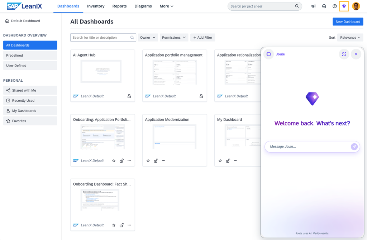Click the Add Filter button

[203, 37]
